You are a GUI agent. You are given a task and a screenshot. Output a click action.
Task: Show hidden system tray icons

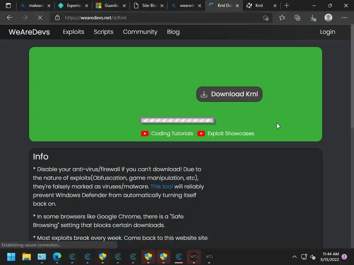[x=295, y=257]
